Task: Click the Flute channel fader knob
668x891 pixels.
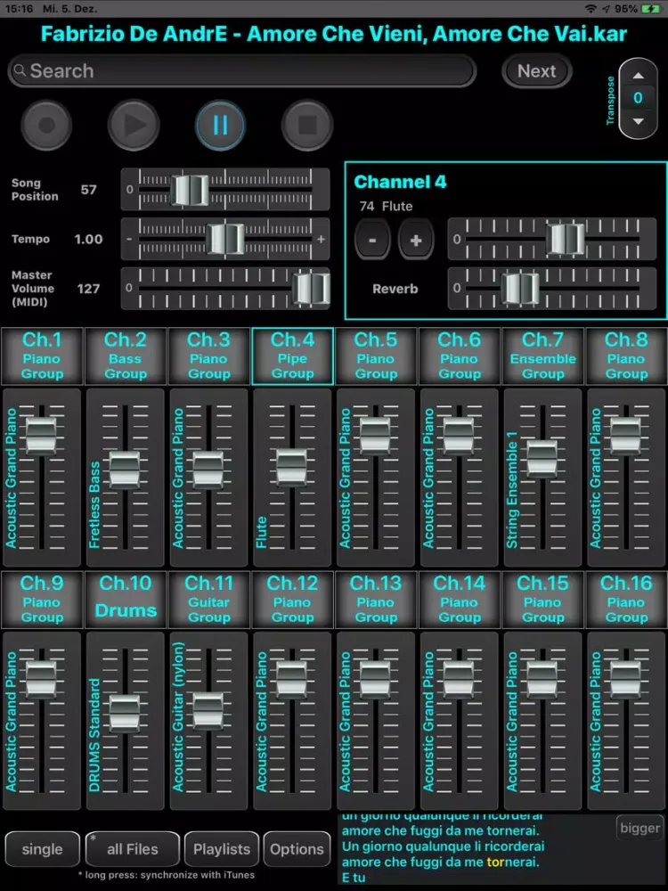Action: 291,467
